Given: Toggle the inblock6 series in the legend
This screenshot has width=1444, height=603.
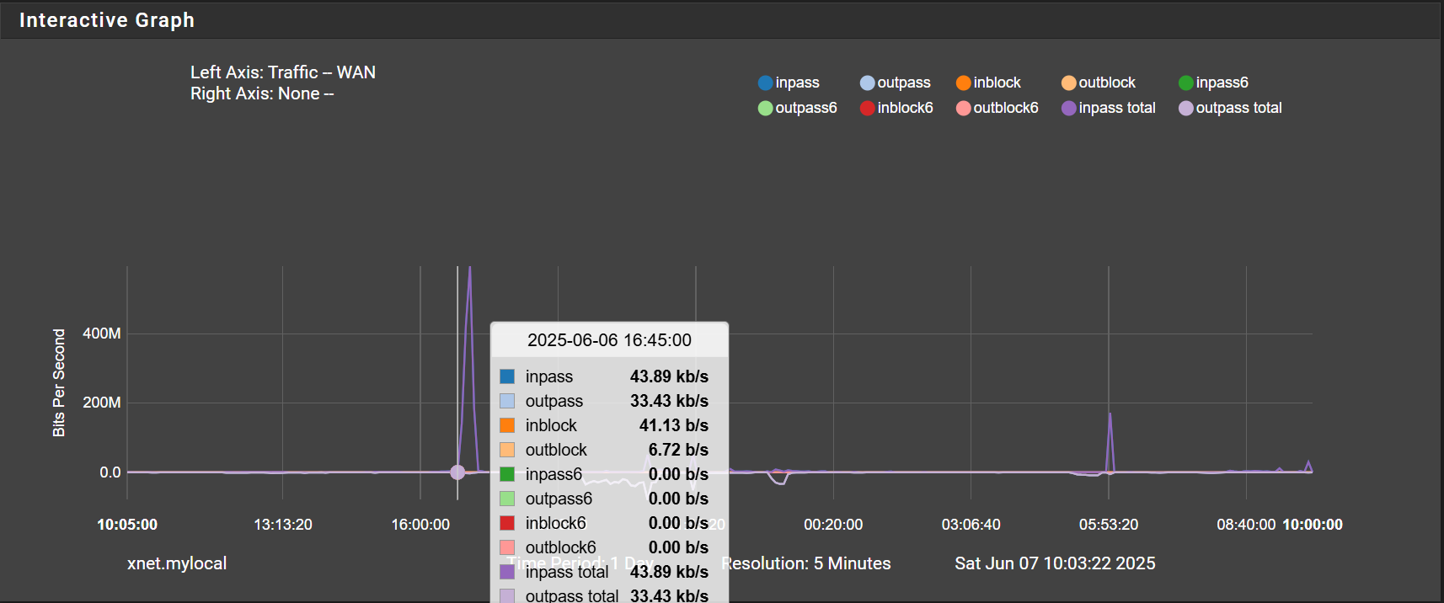Looking at the screenshot, I should point(896,108).
